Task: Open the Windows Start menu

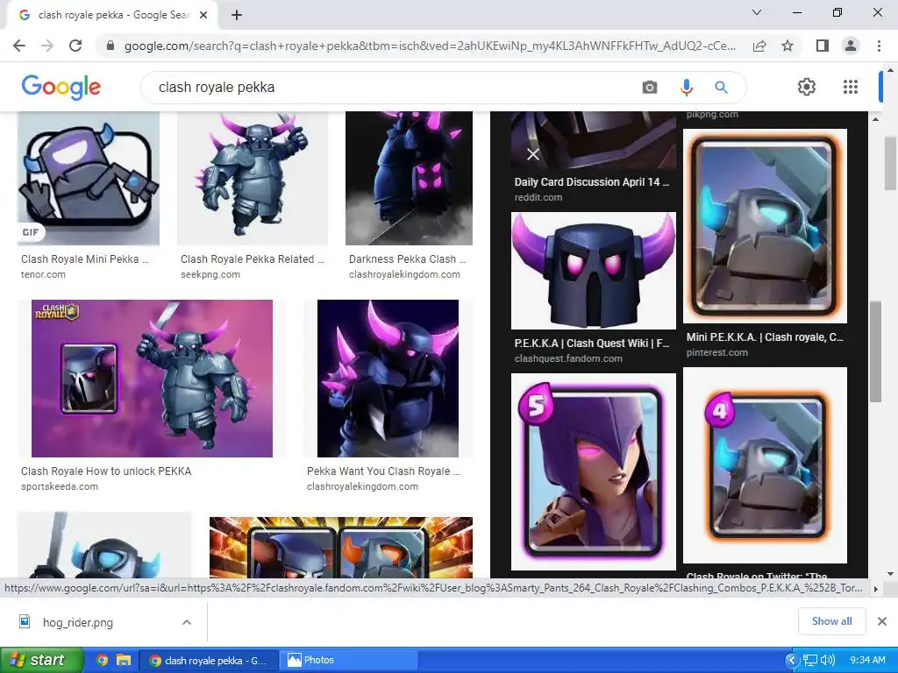Action: [x=41, y=660]
